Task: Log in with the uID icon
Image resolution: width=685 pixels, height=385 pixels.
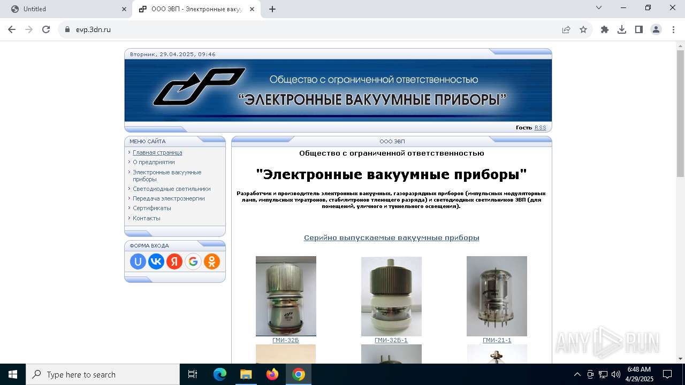Action: pos(138,261)
